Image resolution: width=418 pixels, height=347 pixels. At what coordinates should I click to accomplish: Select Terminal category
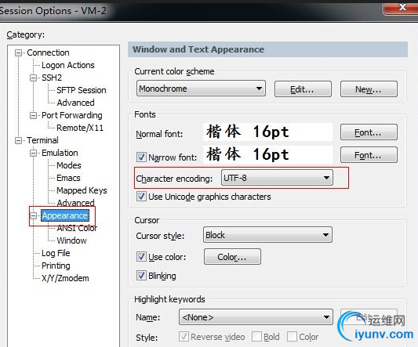[x=42, y=140]
